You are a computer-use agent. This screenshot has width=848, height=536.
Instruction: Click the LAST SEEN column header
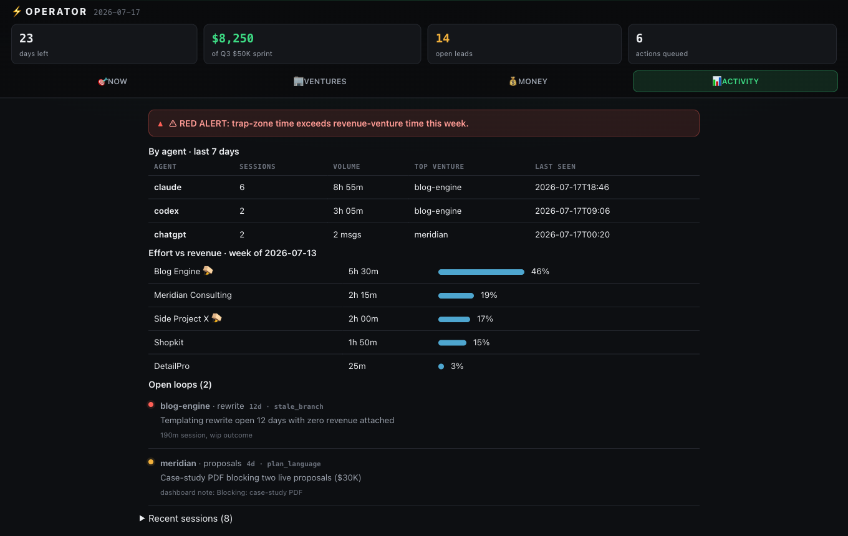(x=555, y=166)
